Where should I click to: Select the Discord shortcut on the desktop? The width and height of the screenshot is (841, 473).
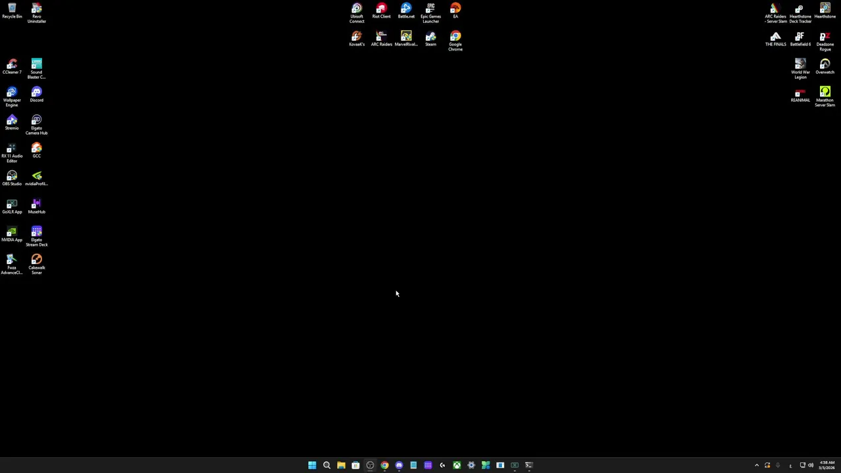click(37, 95)
